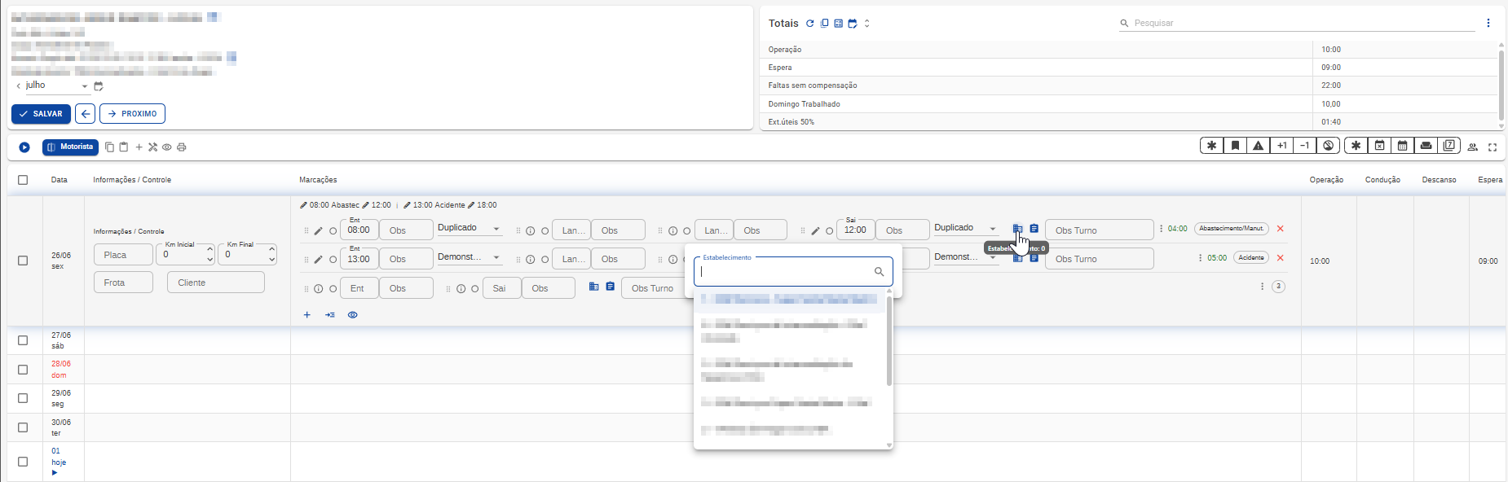
Task: Refresh the Totais panel
Action: click(x=809, y=24)
